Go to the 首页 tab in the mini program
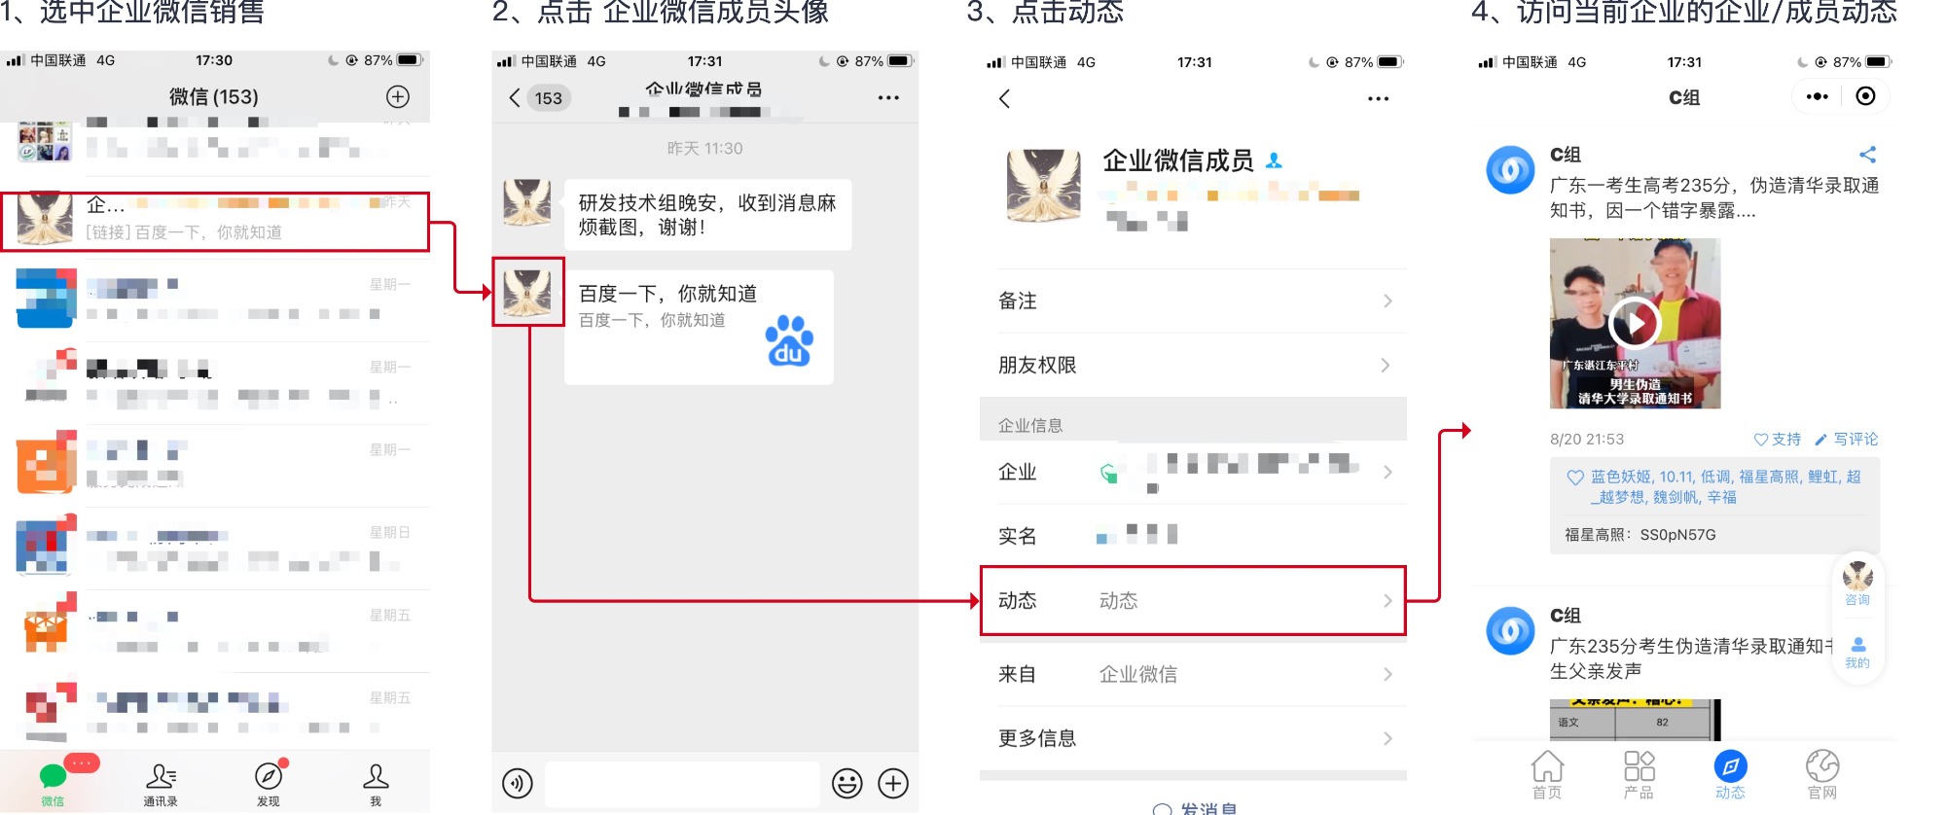 click(x=1547, y=775)
